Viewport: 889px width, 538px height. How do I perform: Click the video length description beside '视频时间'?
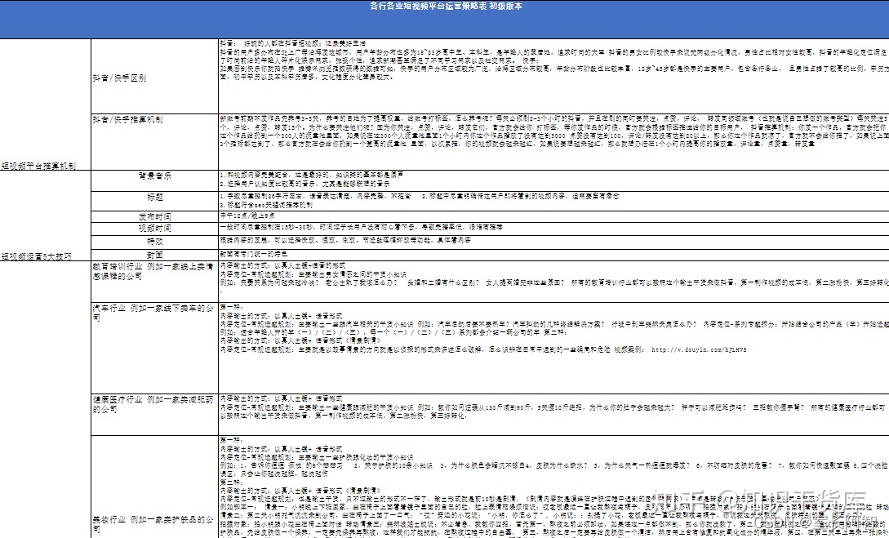pos(327,228)
